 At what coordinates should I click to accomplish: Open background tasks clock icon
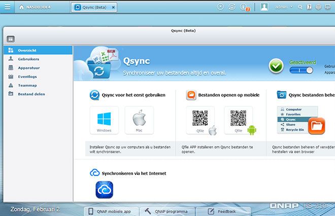tap(220, 7)
